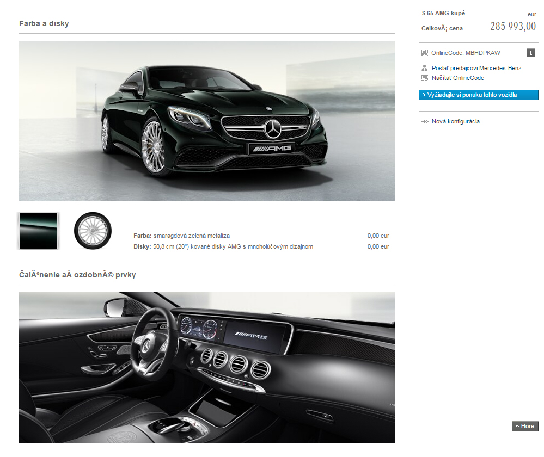This screenshot has height=457, width=544.
Task: Click Poslať predajcovi Mercedes-Benz link
Action: (476, 68)
